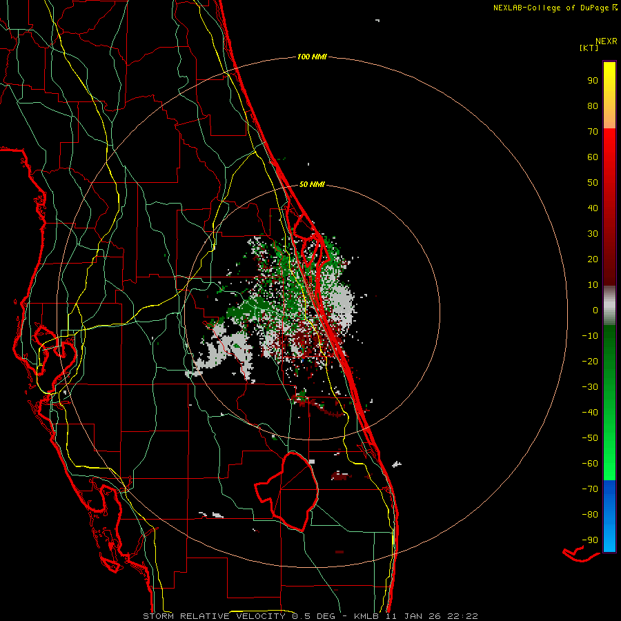The height and width of the screenshot is (621, 621).
Task: Click the -20 value on velocity scale
Action: pyautogui.click(x=590, y=362)
